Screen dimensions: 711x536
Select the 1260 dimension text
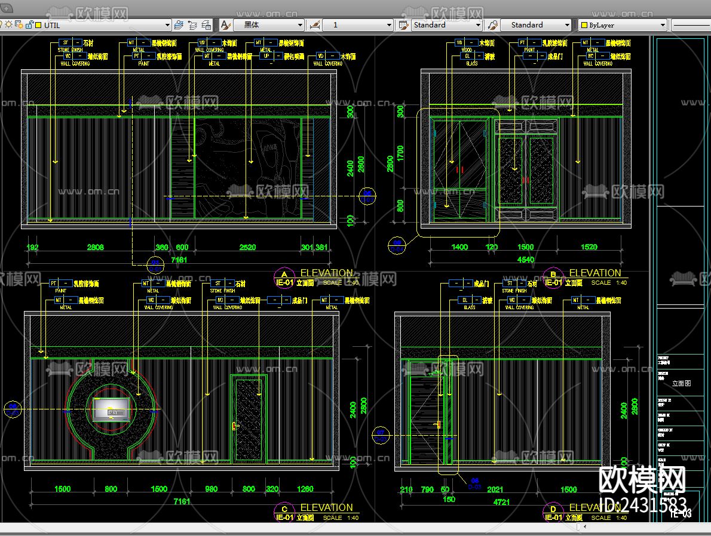305,489
